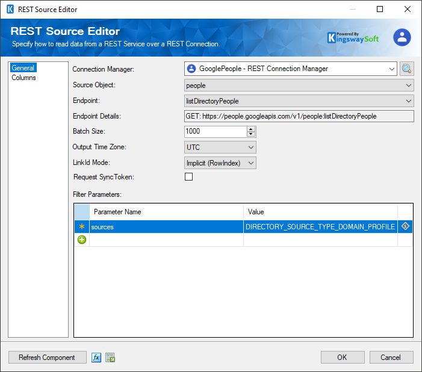This screenshot has width=422, height=372.
Task: Switch to the Columns page
Action: click(x=23, y=78)
